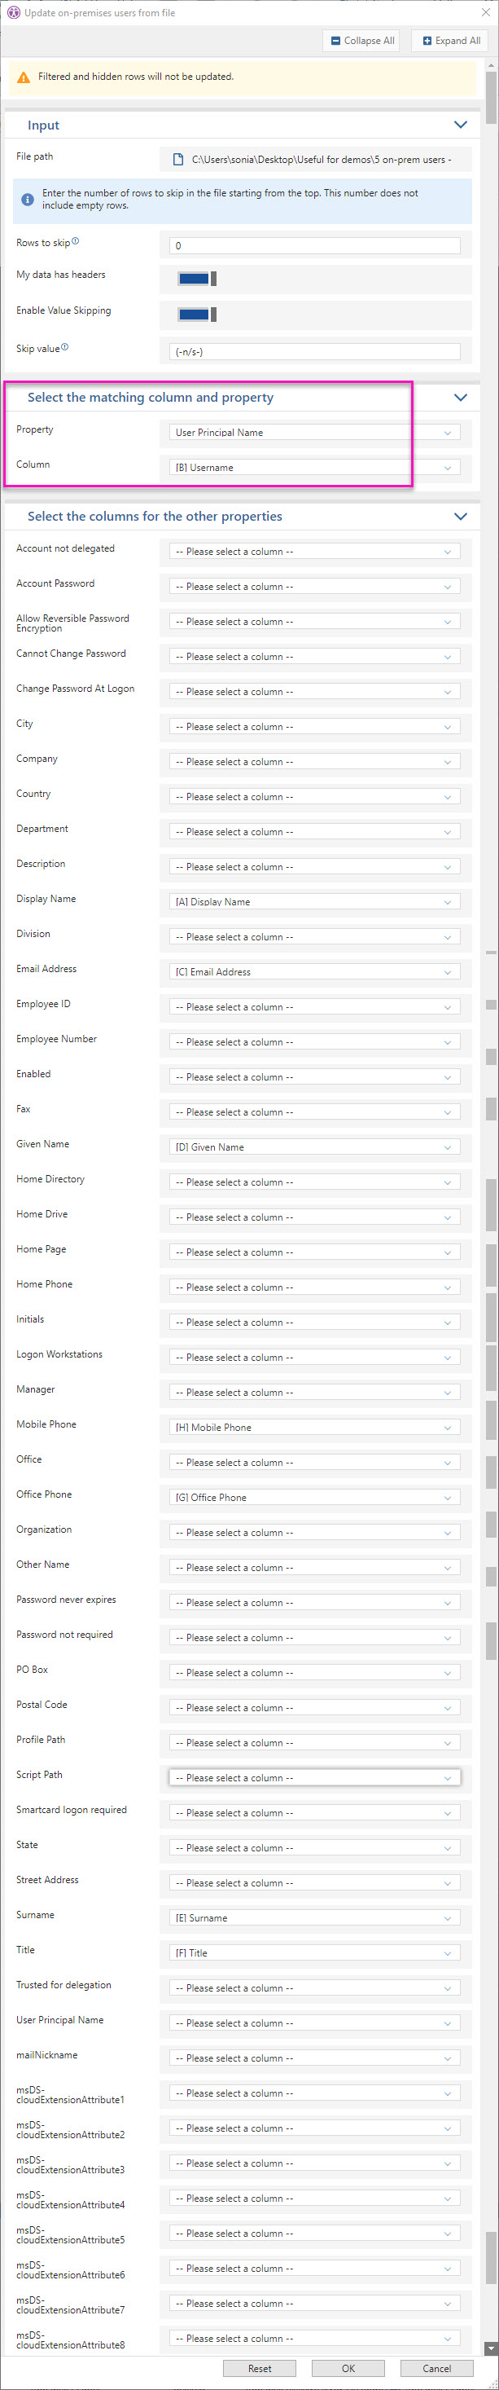The image size is (499, 2390).
Task: Collapse the Input section chevron
Action: [x=460, y=125]
